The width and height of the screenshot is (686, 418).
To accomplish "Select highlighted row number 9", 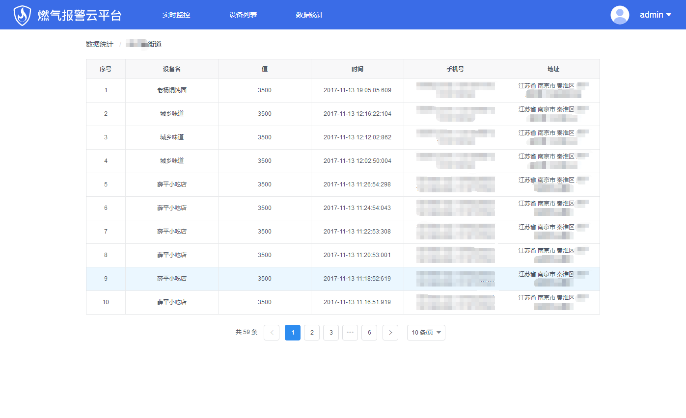I will [x=106, y=279].
